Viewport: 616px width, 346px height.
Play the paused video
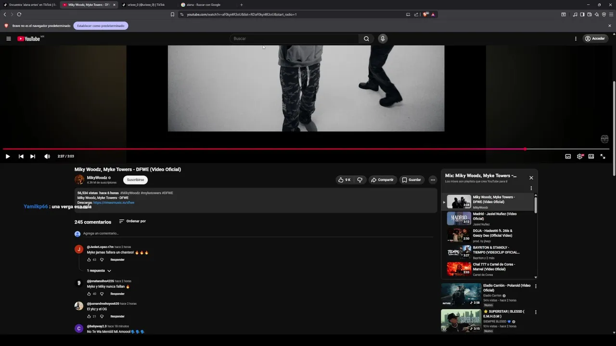point(8,156)
